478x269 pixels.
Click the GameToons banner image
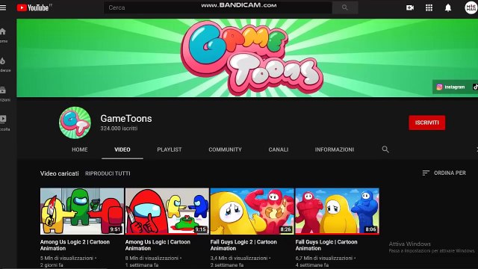point(247,58)
